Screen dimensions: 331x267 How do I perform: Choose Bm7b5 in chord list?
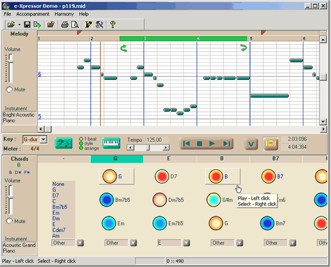pyautogui.click(x=60, y=207)
